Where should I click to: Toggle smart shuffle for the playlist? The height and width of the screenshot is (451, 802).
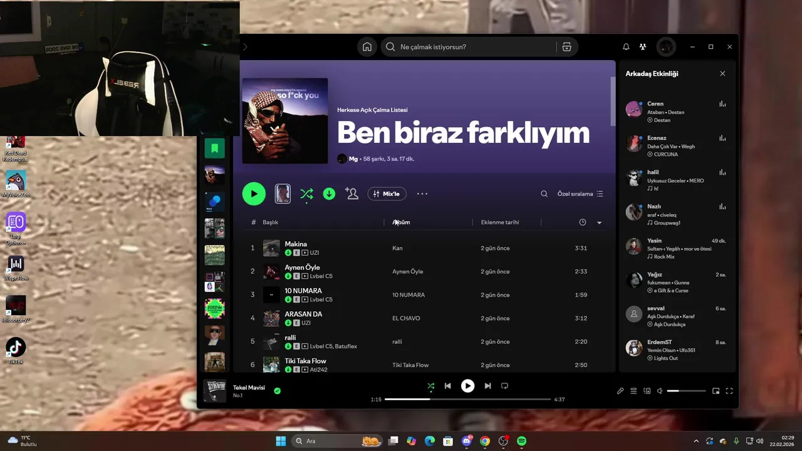click(x=306, y=194)
